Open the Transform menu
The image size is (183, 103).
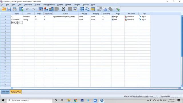pos(28,5)
